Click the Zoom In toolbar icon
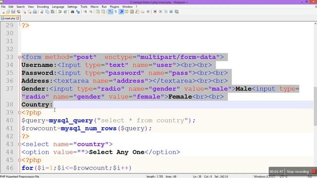Screen dimensions: 317x178 click(x=85, y=12)
